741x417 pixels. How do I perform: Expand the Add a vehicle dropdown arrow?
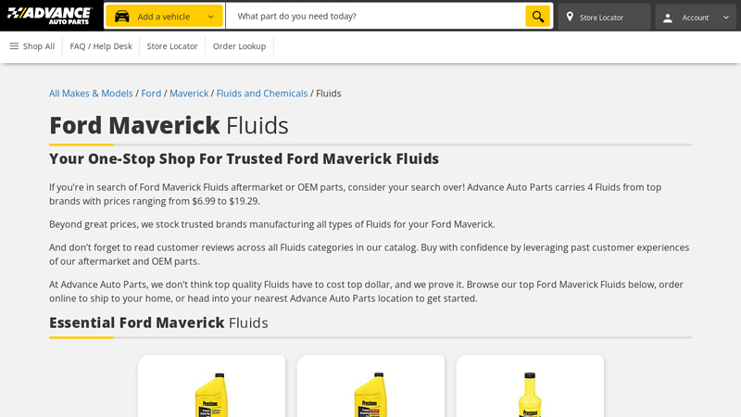pyautogui.click(x=211, y=17)
